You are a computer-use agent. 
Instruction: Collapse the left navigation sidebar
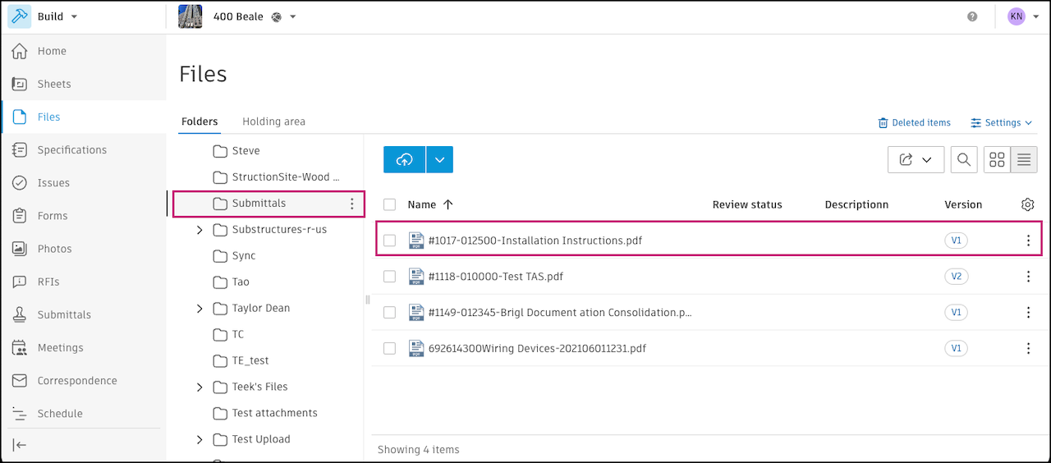(20, 445)
